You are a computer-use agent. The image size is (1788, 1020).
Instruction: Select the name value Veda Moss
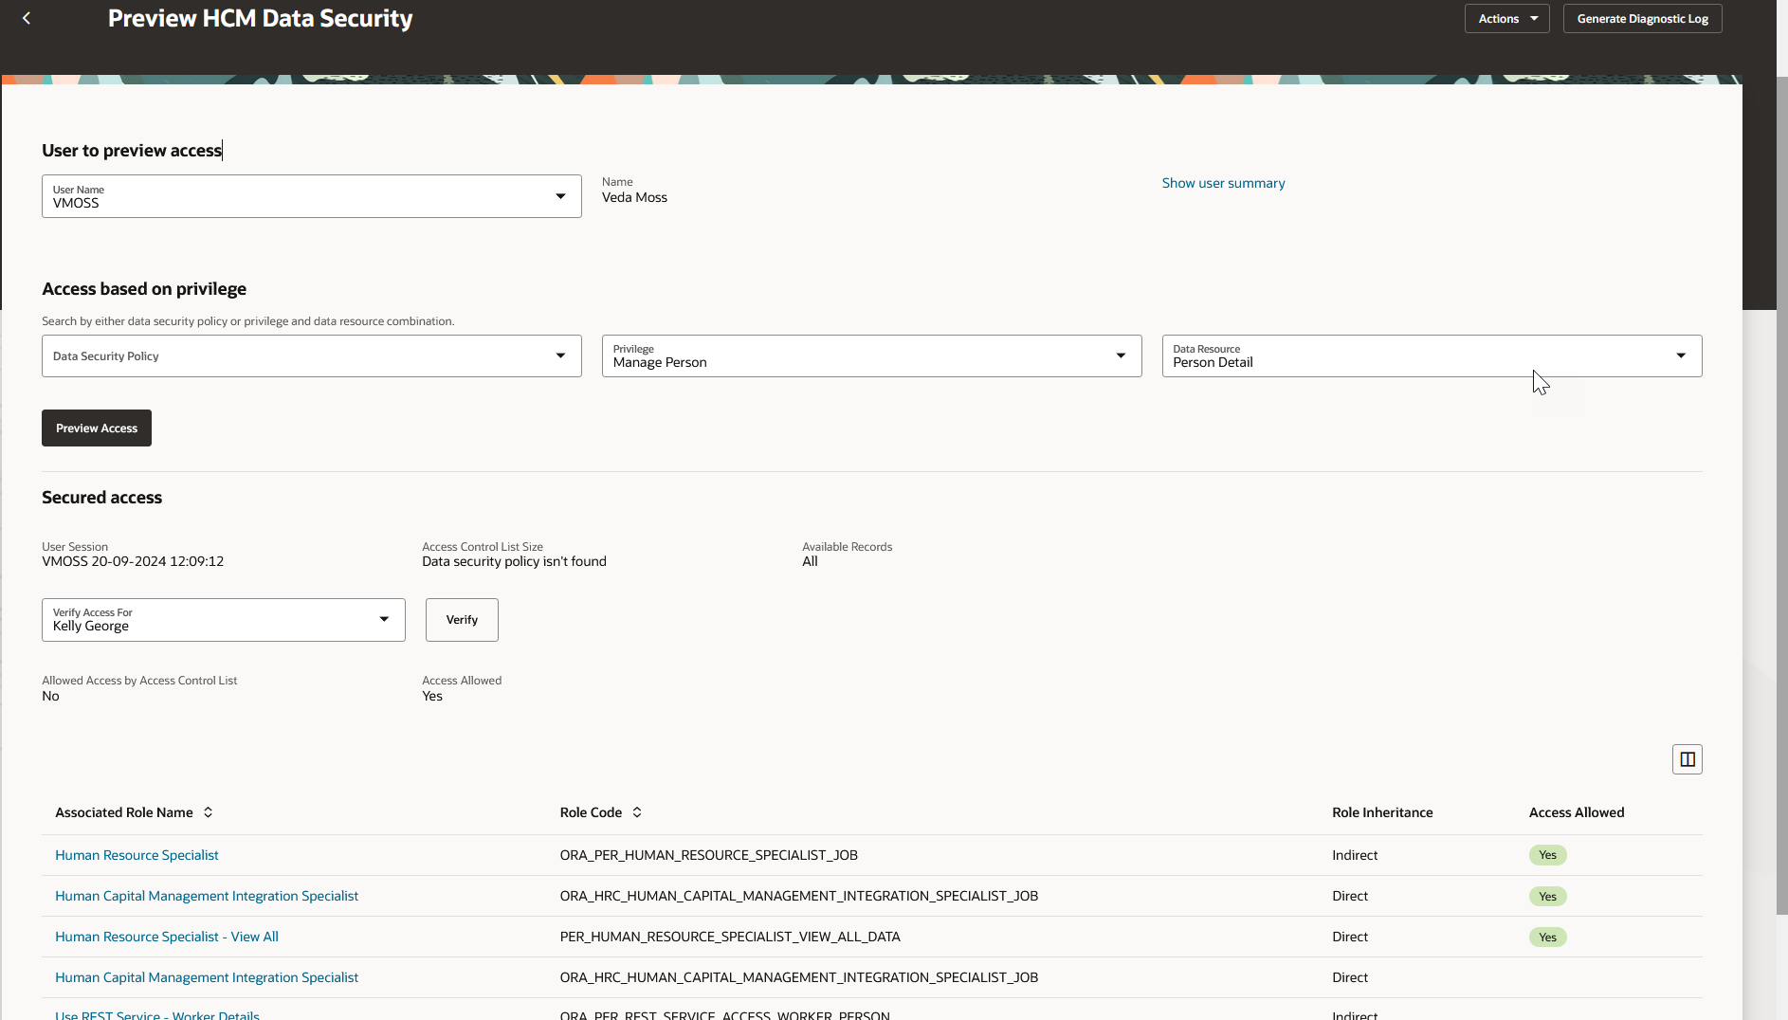click(634, 197)
